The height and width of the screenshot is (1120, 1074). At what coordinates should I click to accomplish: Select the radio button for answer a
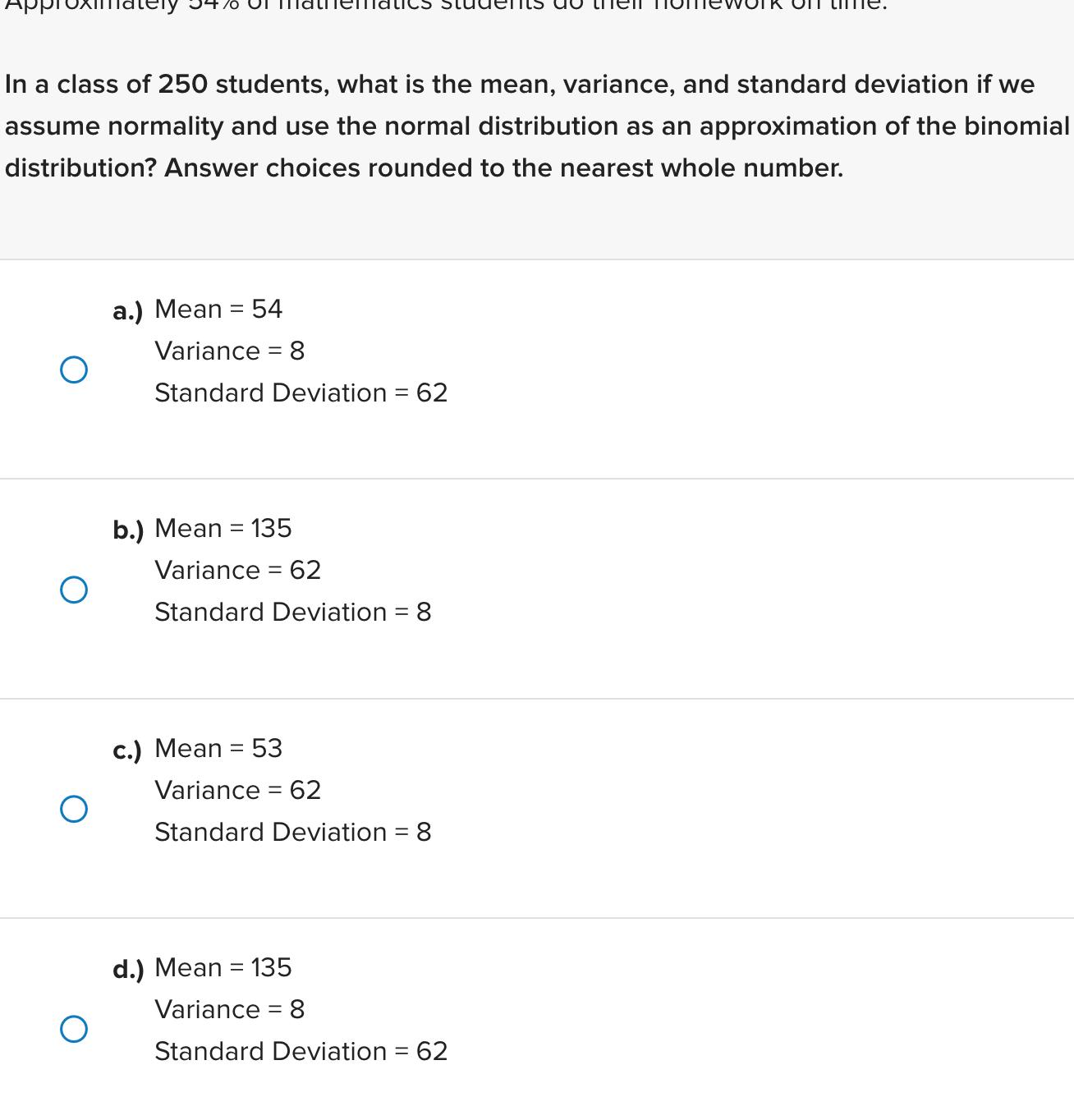[x=74, y=370]
